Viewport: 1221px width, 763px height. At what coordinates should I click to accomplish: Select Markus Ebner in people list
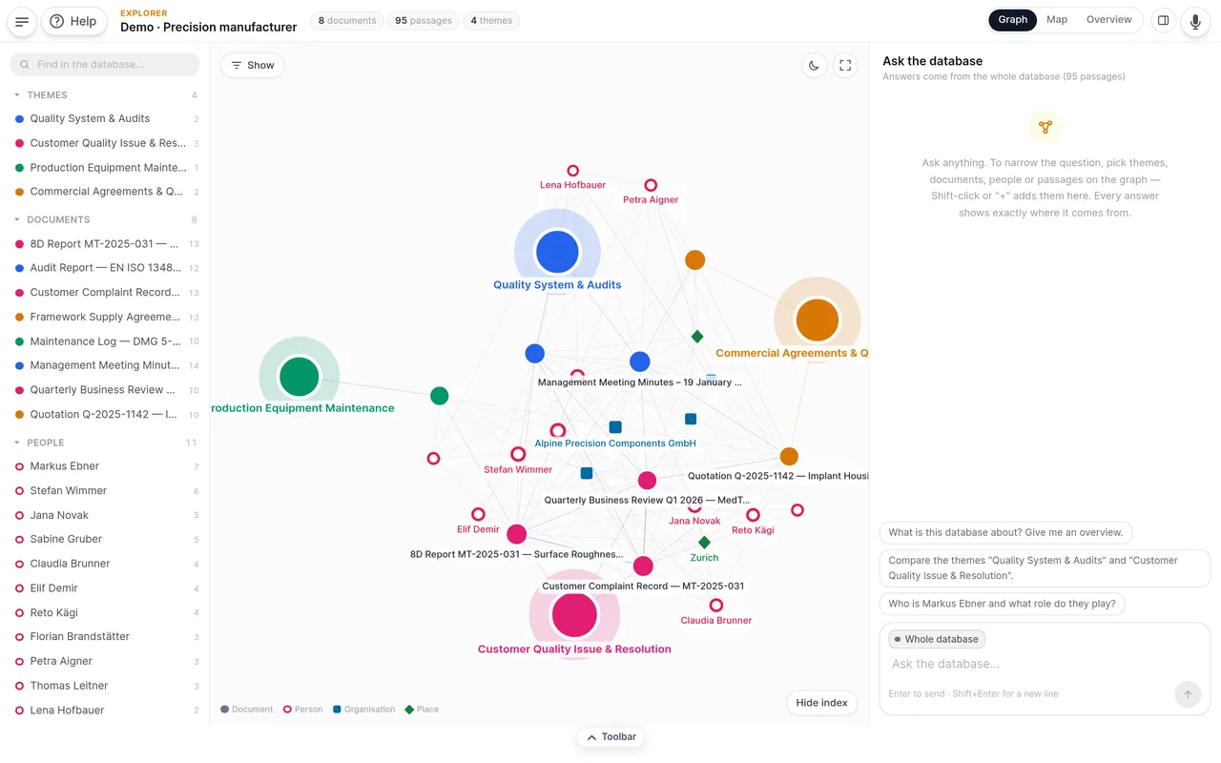click(x=105, y=466)
